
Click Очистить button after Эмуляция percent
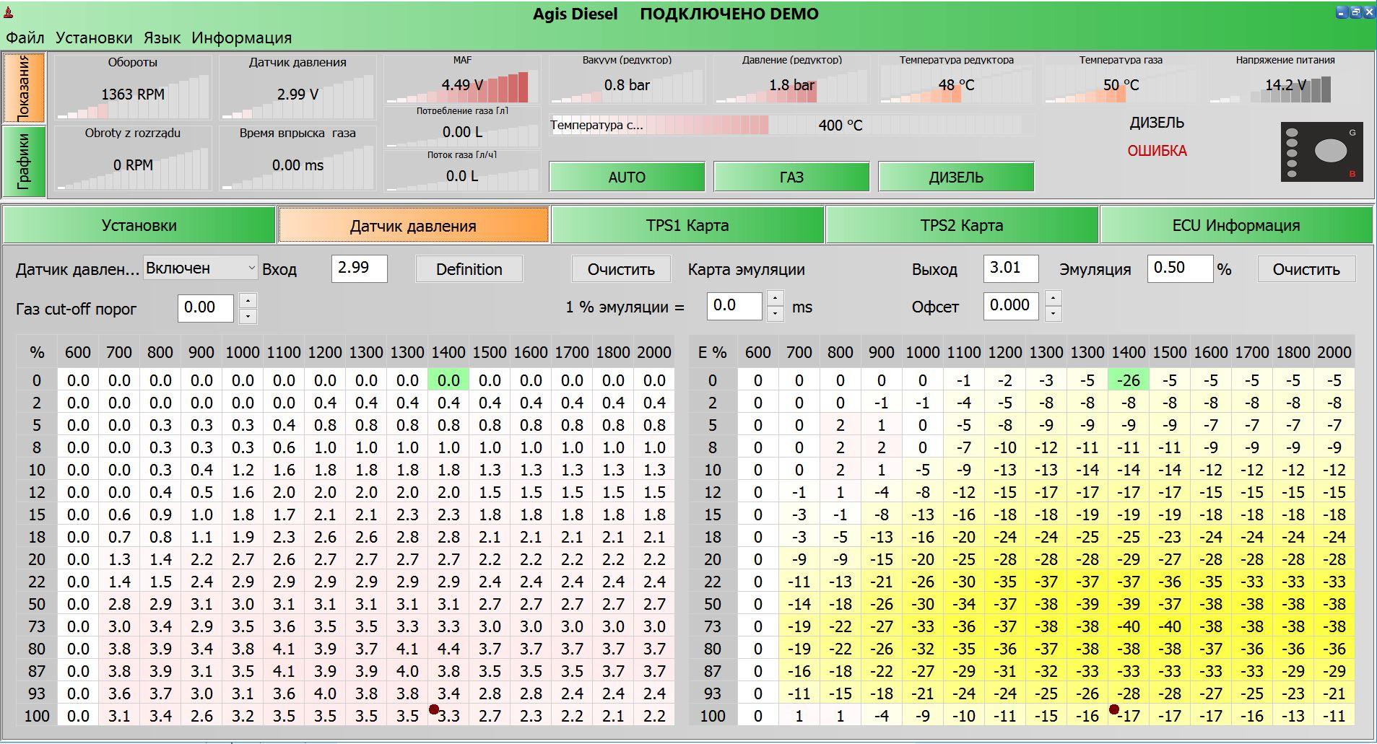click(x=1306, y=269)
